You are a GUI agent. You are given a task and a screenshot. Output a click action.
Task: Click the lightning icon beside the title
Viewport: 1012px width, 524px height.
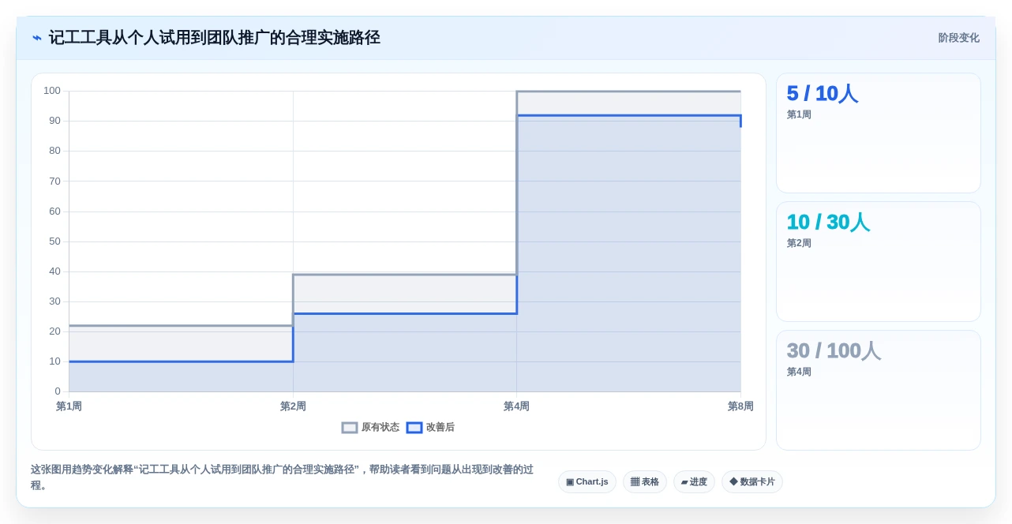tap(37, 38)
